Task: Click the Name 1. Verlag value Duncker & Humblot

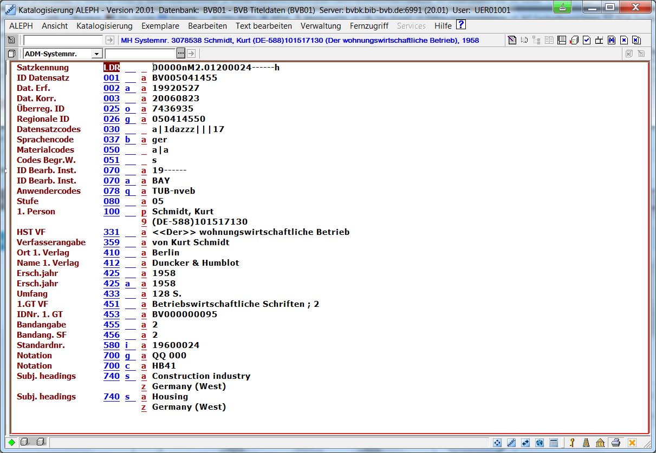Action: click(x=195, y=263)
